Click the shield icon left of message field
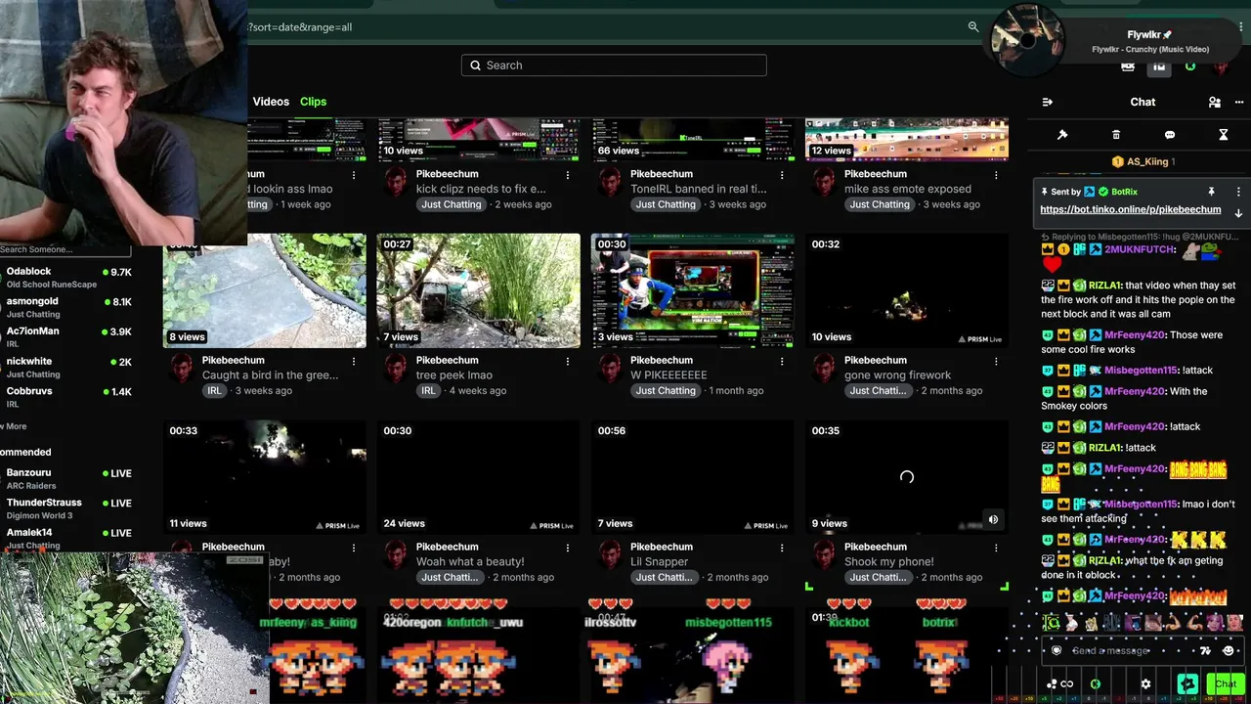Screen dimensions: 1251x704 pyautogui.click(x=1057, y=650)
